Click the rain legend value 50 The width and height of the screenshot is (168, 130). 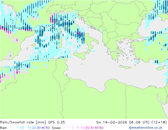(x=48, y=128)
